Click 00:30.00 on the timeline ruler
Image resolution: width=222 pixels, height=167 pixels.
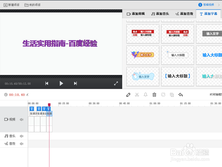tap(94, 103)
